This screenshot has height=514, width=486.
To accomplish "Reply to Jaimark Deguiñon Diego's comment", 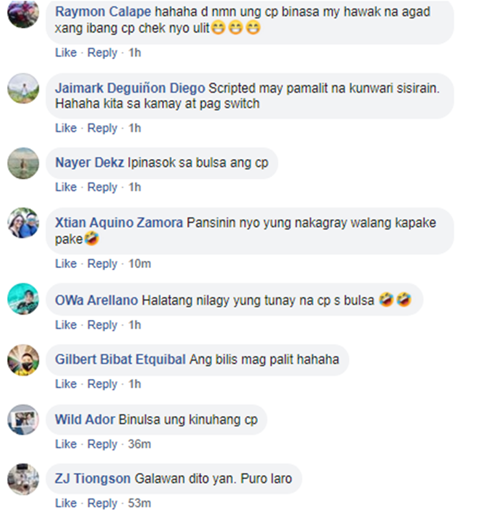I will pos(102,128).
